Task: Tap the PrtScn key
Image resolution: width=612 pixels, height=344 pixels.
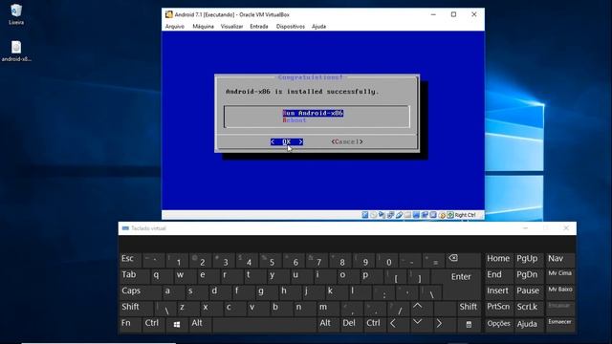Action: pos(499,308)
